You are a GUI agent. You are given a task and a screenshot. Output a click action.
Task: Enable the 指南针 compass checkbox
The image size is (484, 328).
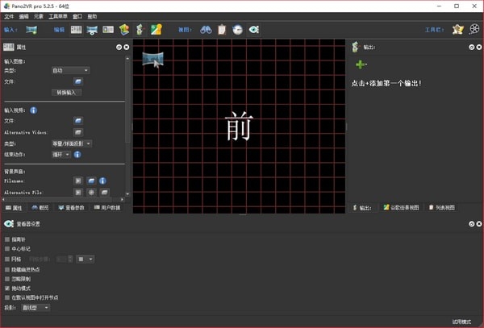[x=7, y=239]
